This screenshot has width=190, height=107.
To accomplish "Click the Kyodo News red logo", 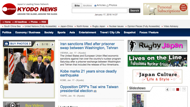I will pos(9,9).
